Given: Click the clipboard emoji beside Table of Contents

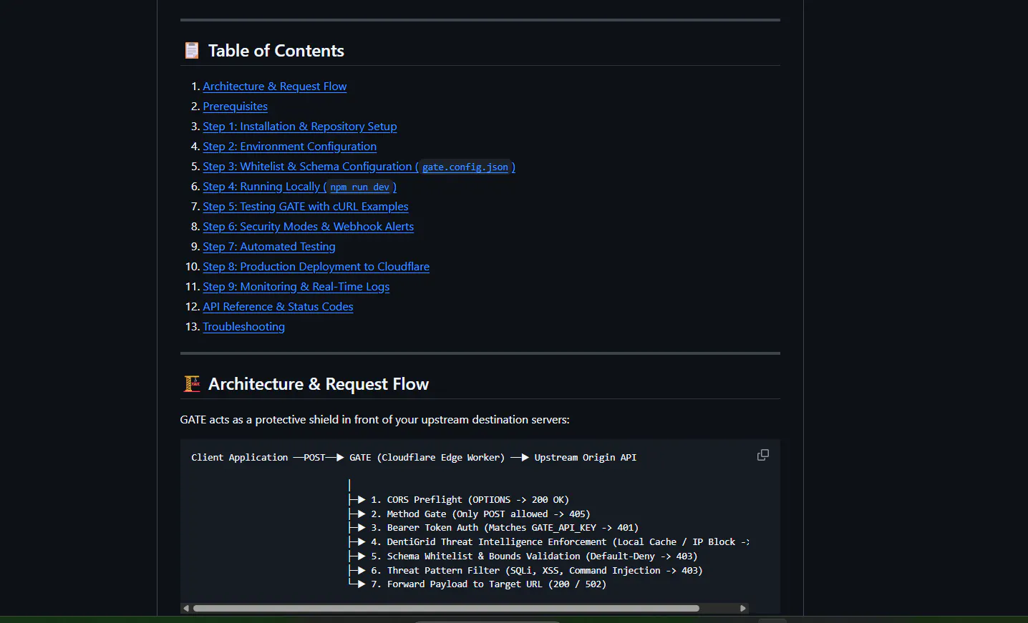Looking at the screenshot, I should [192, 51].
